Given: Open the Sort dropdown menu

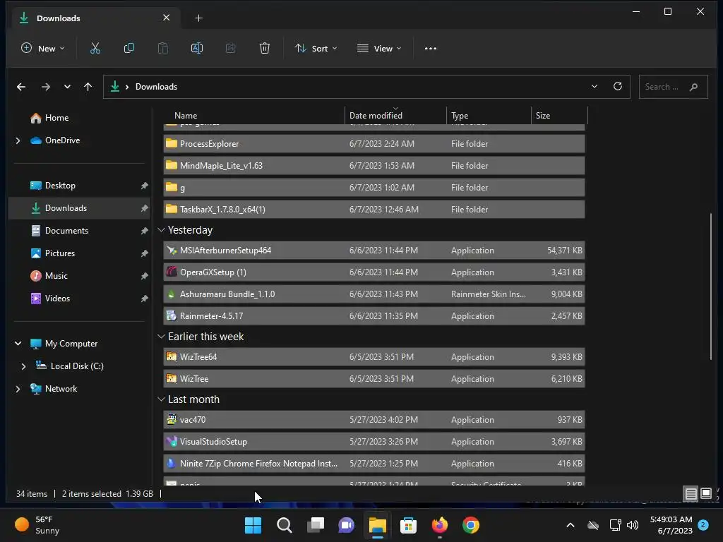Looking at the screenshot, I should click(x=316, y=49).
